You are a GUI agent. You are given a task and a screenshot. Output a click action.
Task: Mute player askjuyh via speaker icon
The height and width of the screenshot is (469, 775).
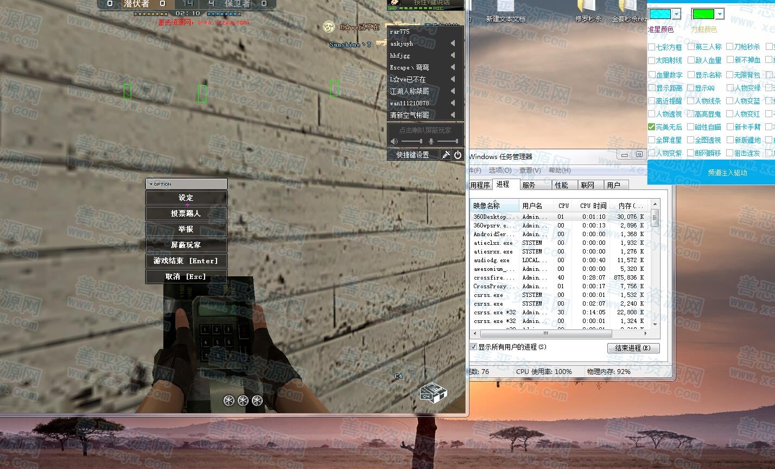click(453, 43)
